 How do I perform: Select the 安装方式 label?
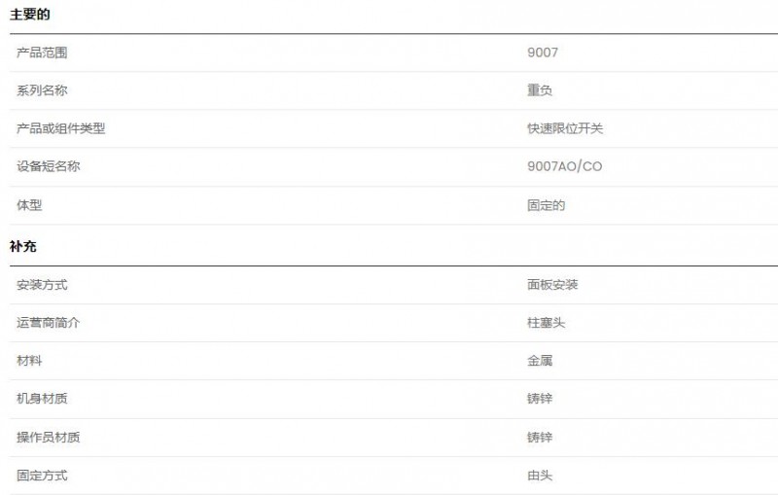42,285
